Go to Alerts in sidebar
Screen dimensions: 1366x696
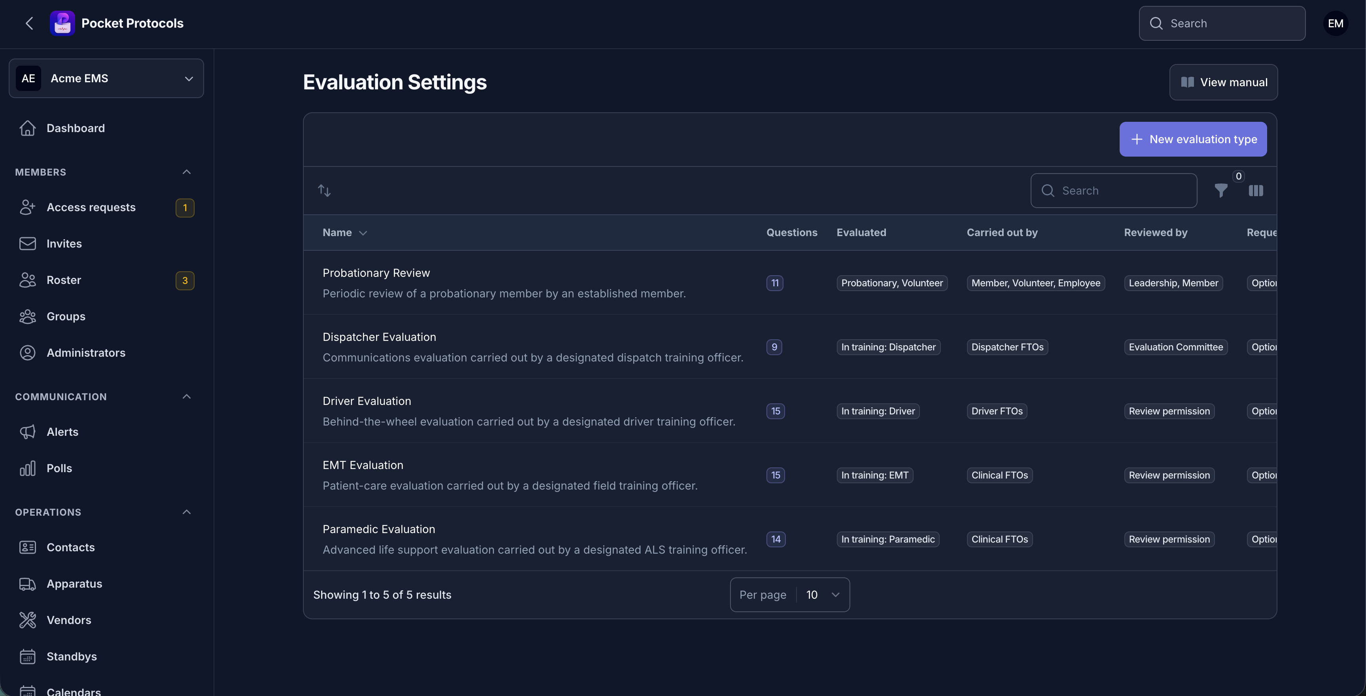click(106, 432)
